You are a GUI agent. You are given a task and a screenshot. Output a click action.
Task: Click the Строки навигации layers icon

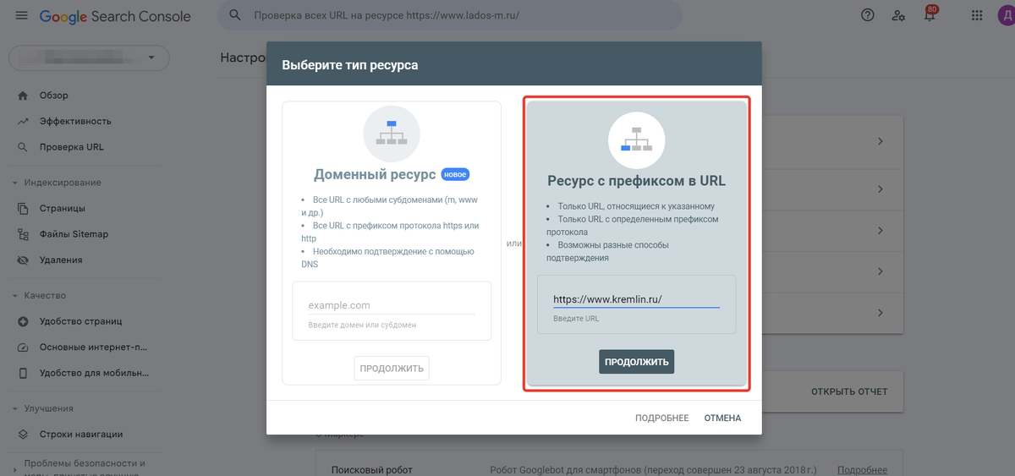[23, 435]
